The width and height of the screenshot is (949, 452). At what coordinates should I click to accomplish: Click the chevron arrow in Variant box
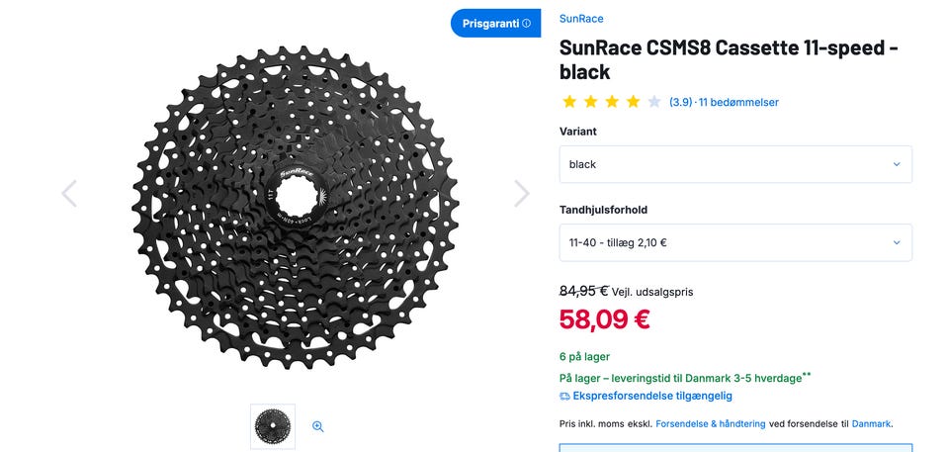pyautogui.click(x=897, y=164)
